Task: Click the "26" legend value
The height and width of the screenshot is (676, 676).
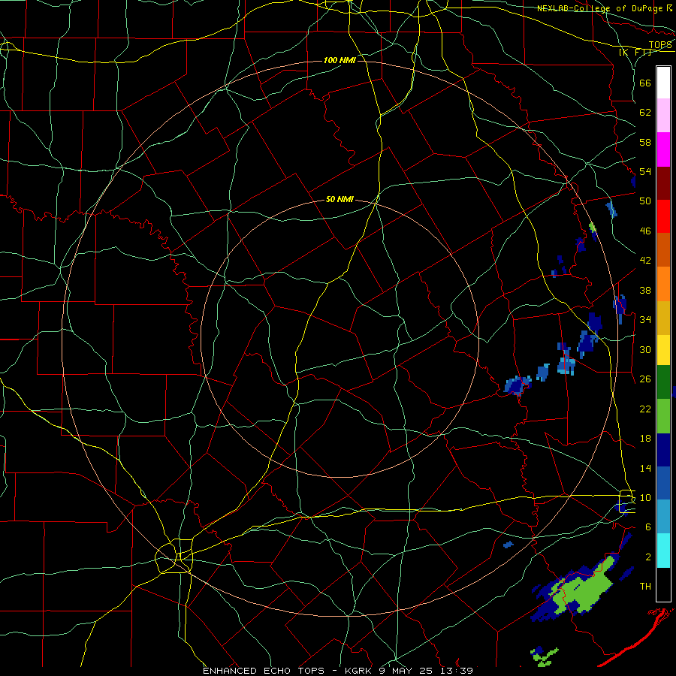Action: (x=645, y=379)
